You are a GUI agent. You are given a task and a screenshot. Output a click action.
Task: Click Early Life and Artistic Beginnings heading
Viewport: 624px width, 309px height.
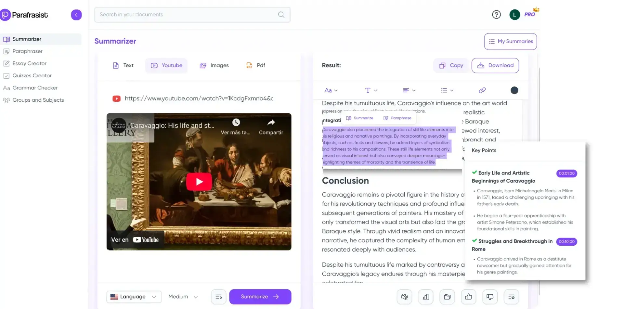[503, 177]
